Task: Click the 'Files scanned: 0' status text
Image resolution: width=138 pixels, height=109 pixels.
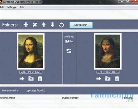Action: pos(10,91)
